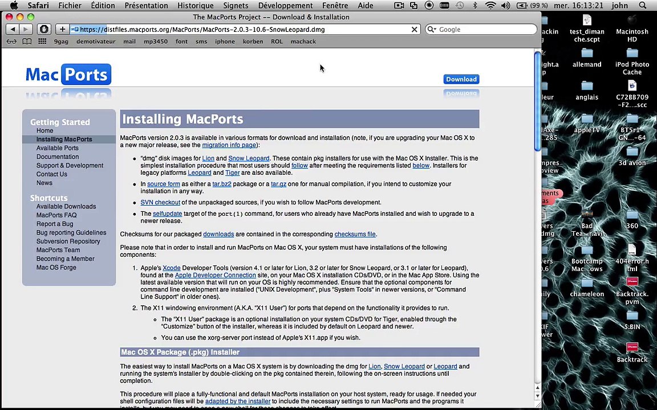This screenshot has height=410, width=657.
Task: Add bookmark with plus button
Action: click(62, 29)
